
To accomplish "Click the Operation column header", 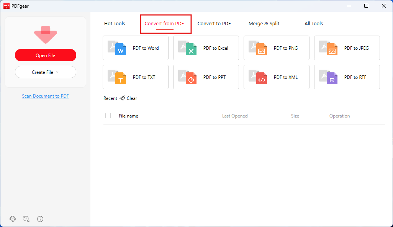I will (x=340, y=116).
